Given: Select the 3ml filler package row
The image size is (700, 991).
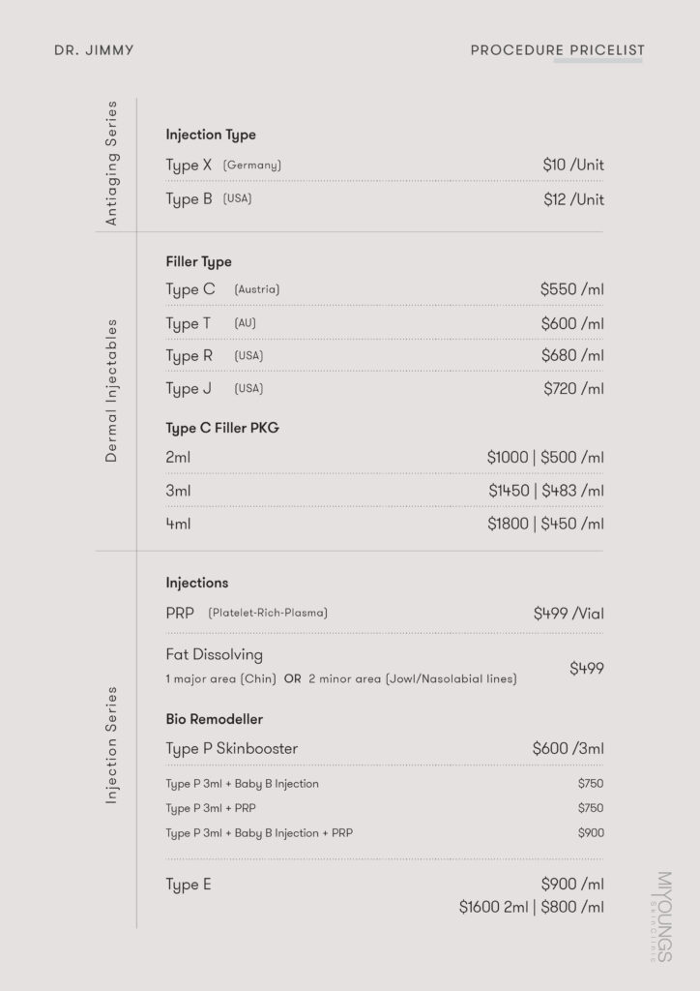Looking at the screenshot, I should pos(178,492).
